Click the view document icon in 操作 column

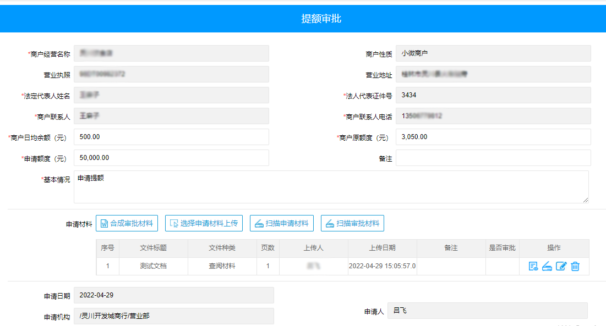pyautogui.click(x=533, y=267)
